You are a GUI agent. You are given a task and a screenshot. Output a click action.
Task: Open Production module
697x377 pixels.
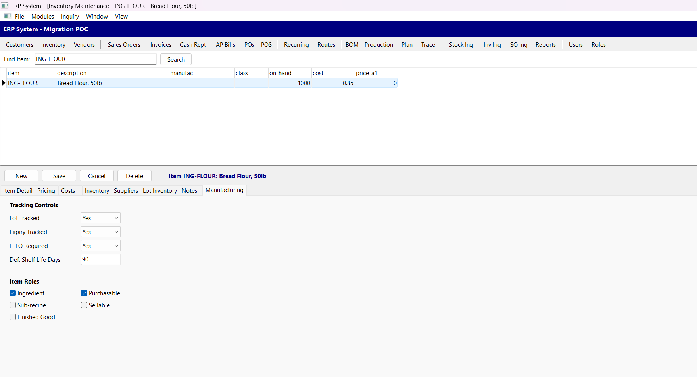tap(379, 44)
